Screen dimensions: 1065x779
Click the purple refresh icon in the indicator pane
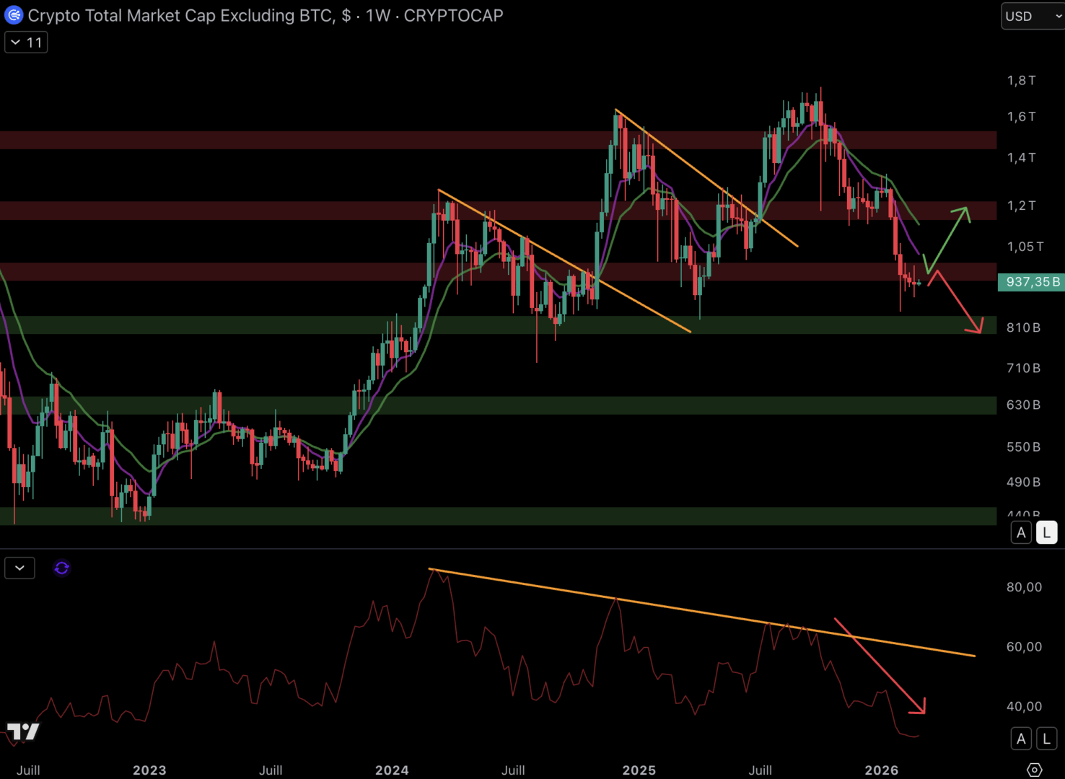[x=62, y=568]
